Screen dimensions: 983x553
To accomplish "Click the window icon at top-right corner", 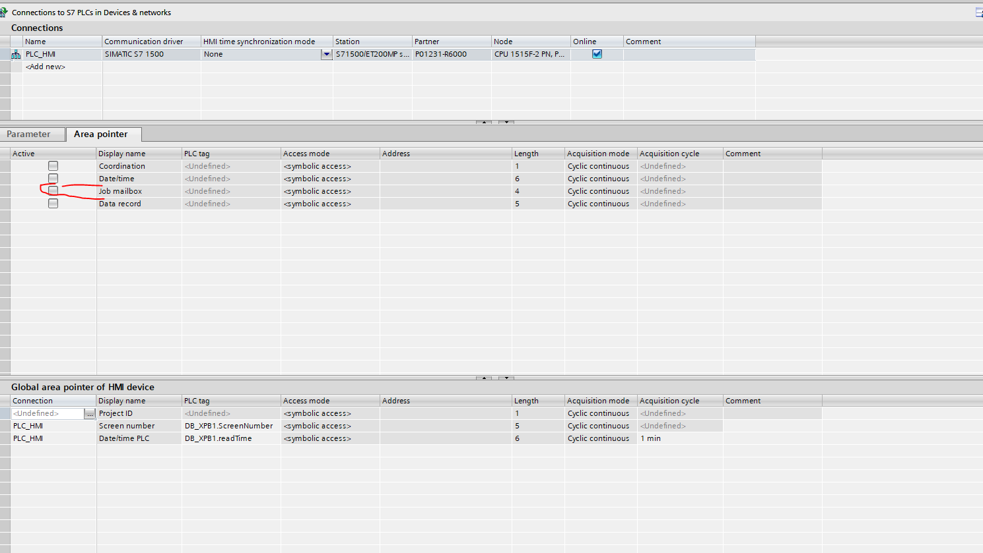I will click(x=979, y=13).
